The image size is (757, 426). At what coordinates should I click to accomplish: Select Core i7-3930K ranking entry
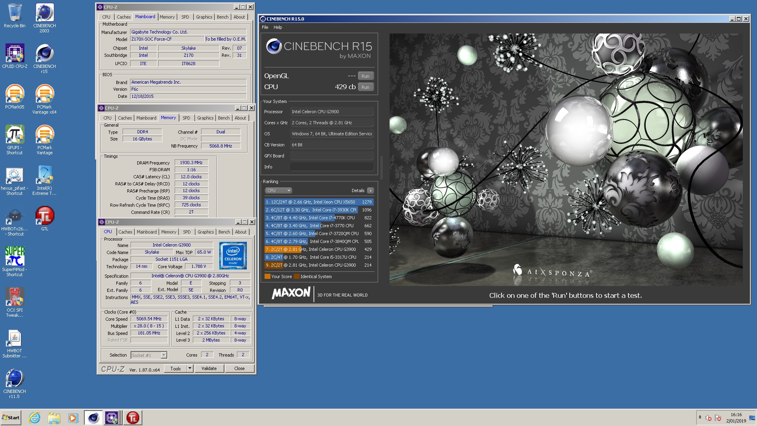pyautogui.click(x=319, y=210)
